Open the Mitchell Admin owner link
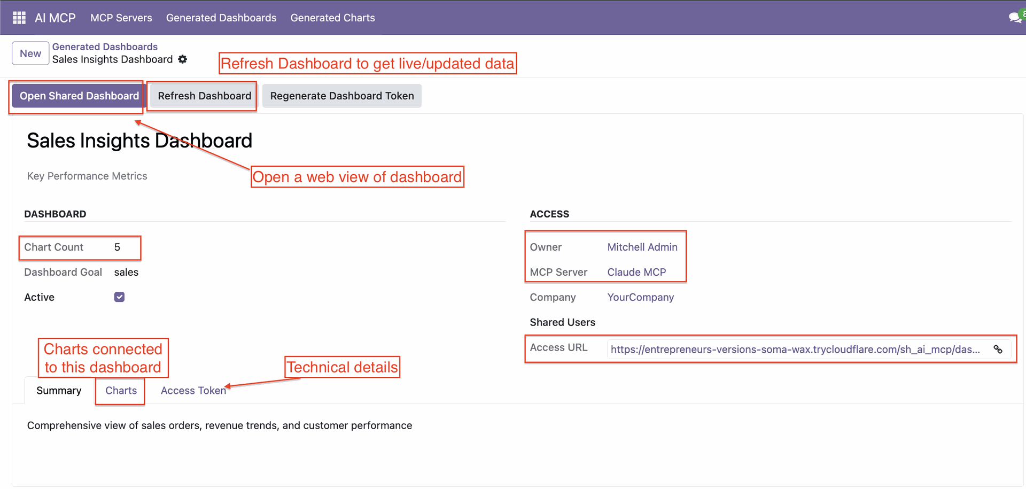 (642, 247)
